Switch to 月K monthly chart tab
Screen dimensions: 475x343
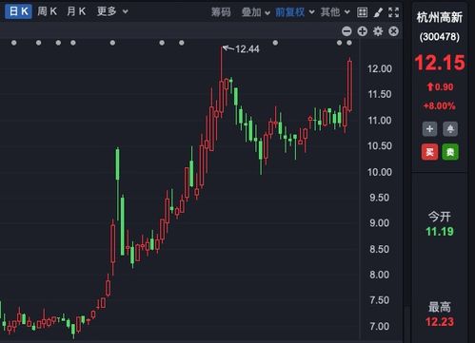76,11
